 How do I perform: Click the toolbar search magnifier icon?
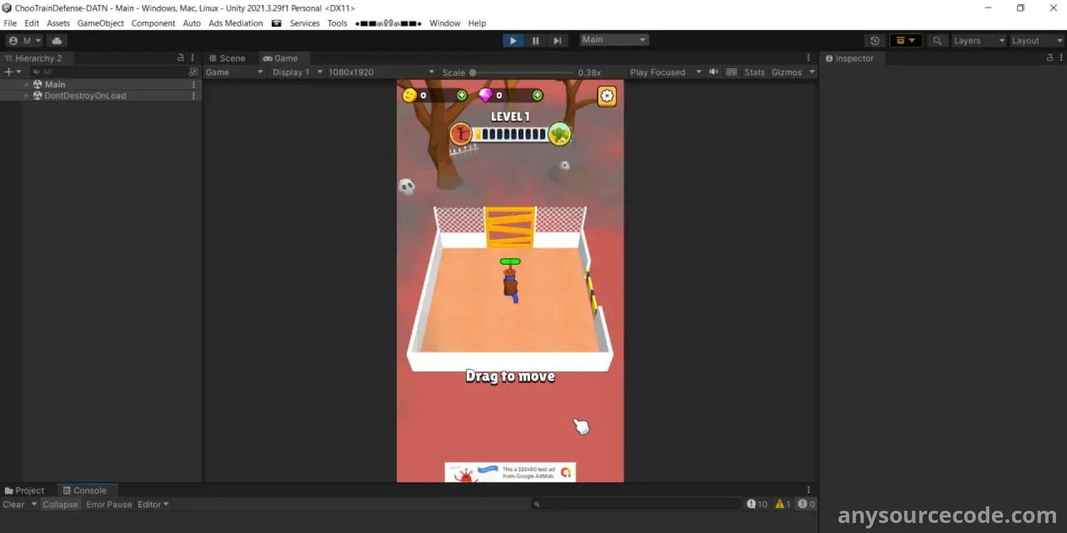tap(937, 41)
